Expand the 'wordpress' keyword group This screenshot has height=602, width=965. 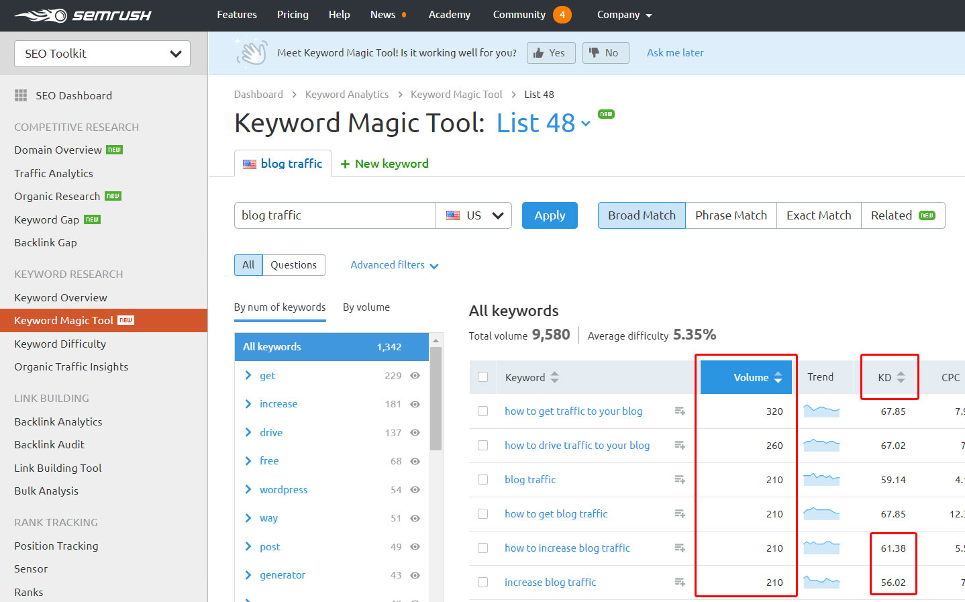[x=248, y=489]
